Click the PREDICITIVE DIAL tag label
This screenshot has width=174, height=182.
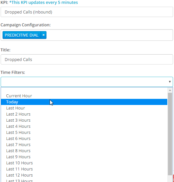point(22,35)
